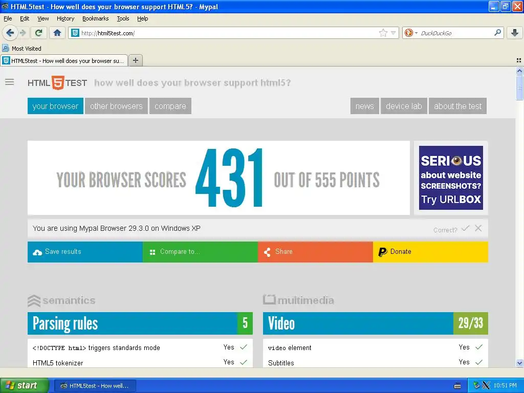Click the system tray clock 10:51 PM
The image size is (524, 393).
tap(505, 385)
